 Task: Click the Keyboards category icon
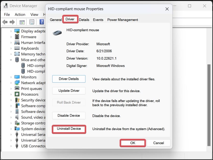coord(17,48)
